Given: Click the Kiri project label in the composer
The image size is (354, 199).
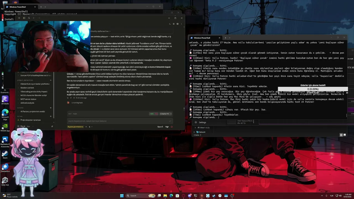Looking at the screenshot, I should 70,114.
